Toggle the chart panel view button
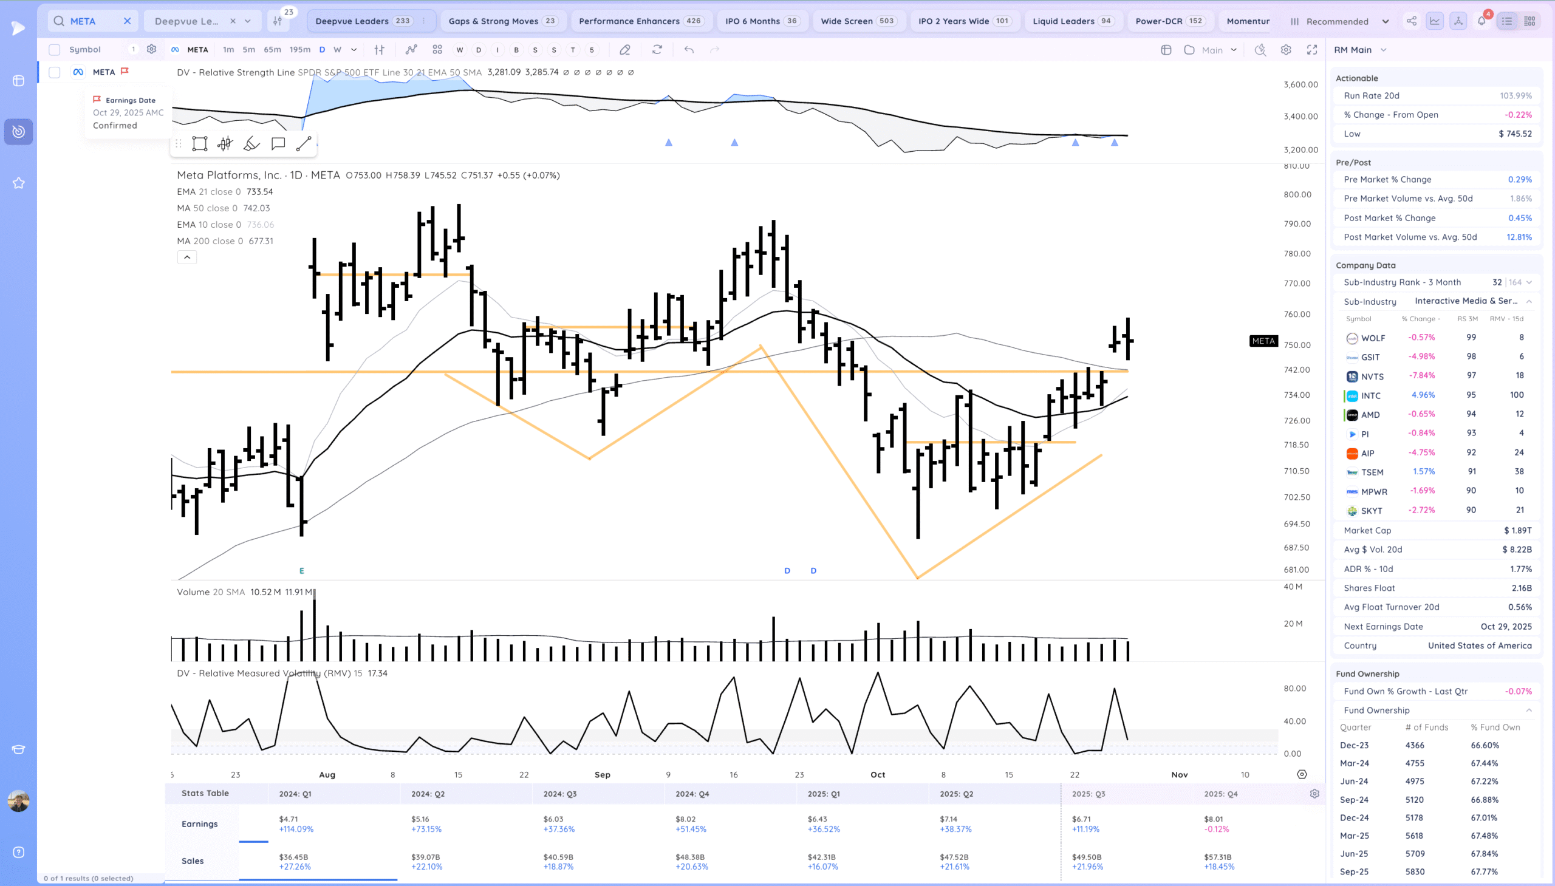This screenshot has height=886, width=1555. coord(1435,21)
